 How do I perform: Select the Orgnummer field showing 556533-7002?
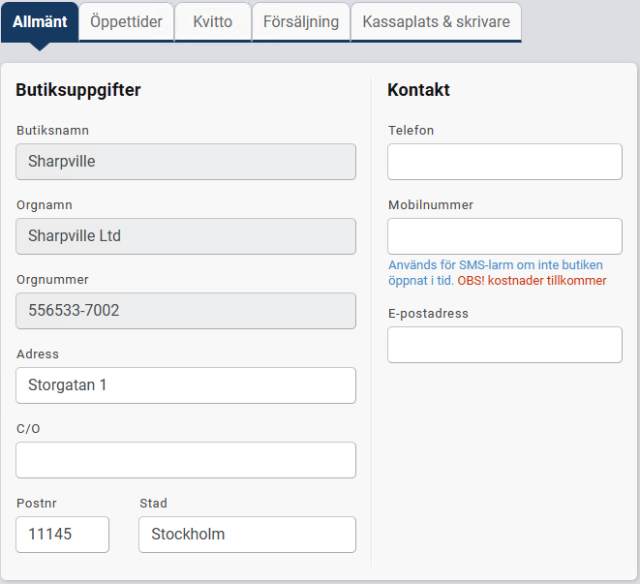[186, 311]
